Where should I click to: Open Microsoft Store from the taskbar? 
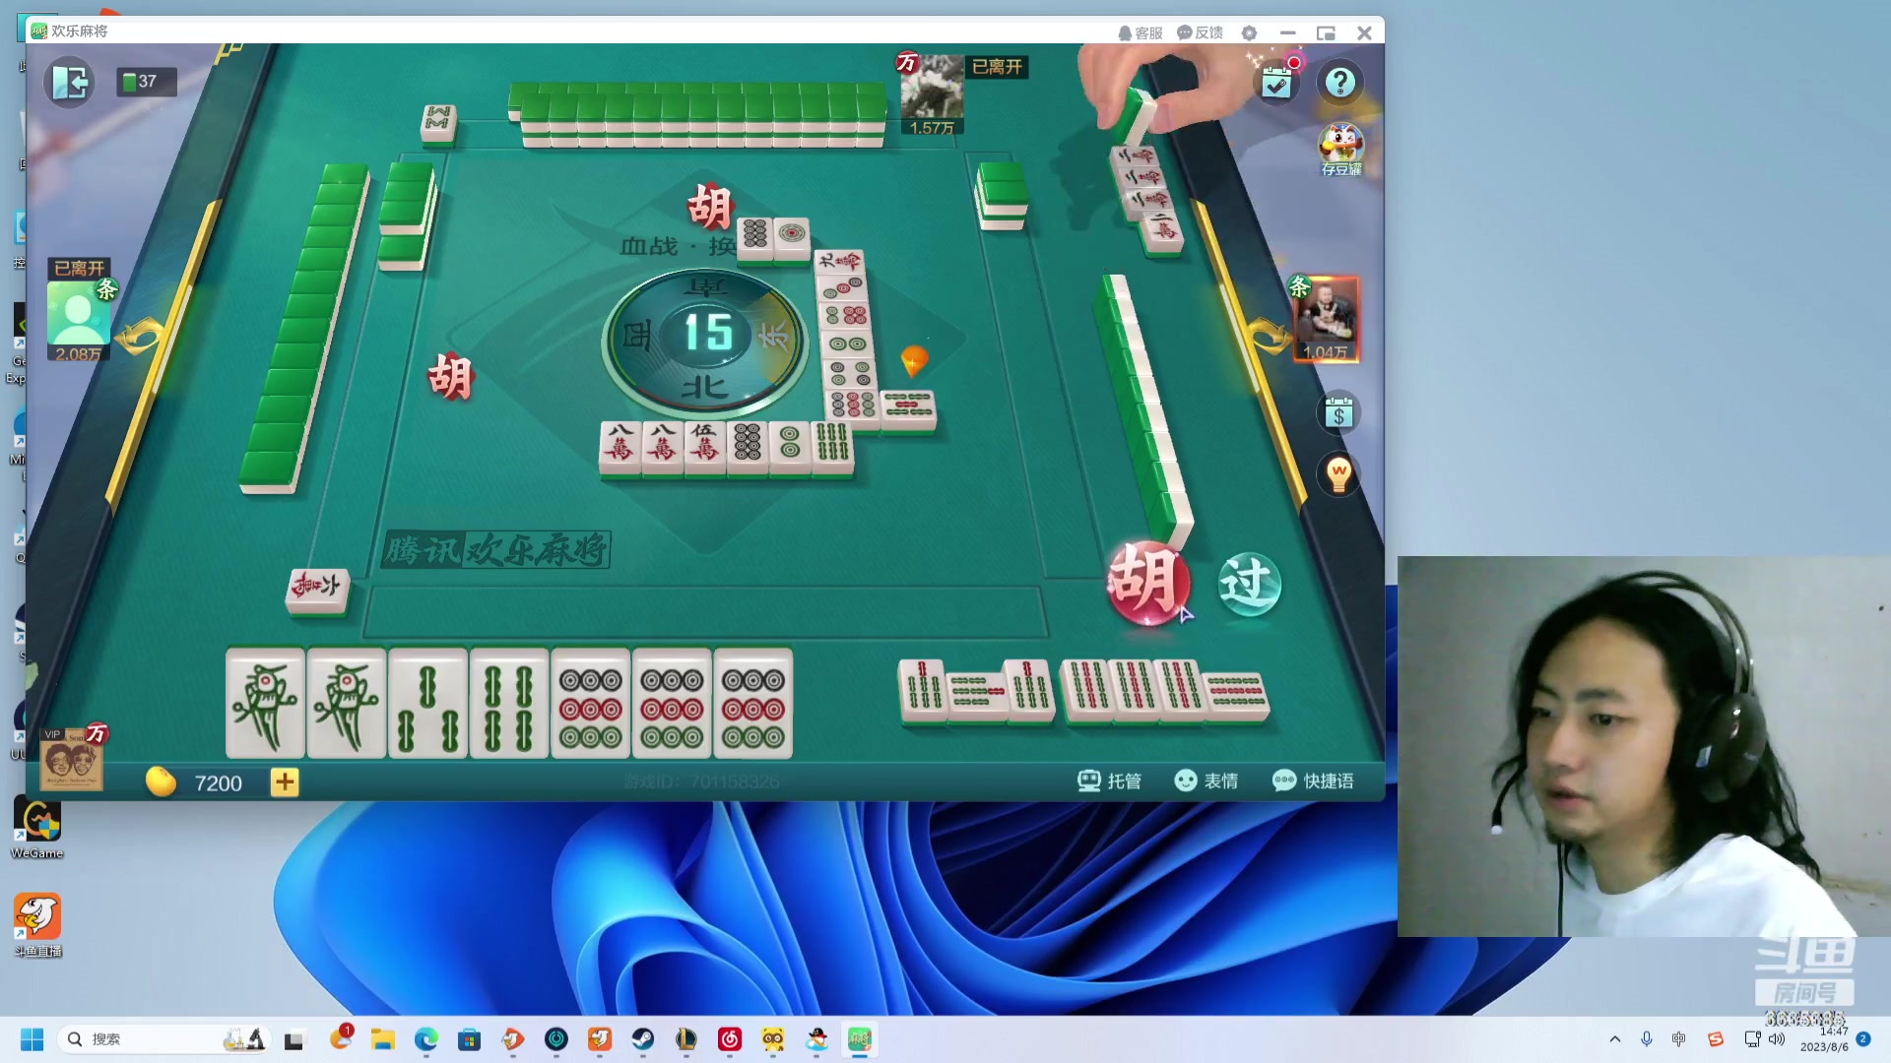(469, 1039)
